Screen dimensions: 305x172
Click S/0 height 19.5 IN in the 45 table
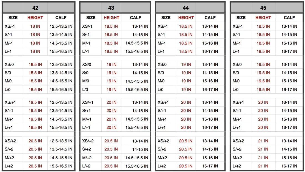263,73
